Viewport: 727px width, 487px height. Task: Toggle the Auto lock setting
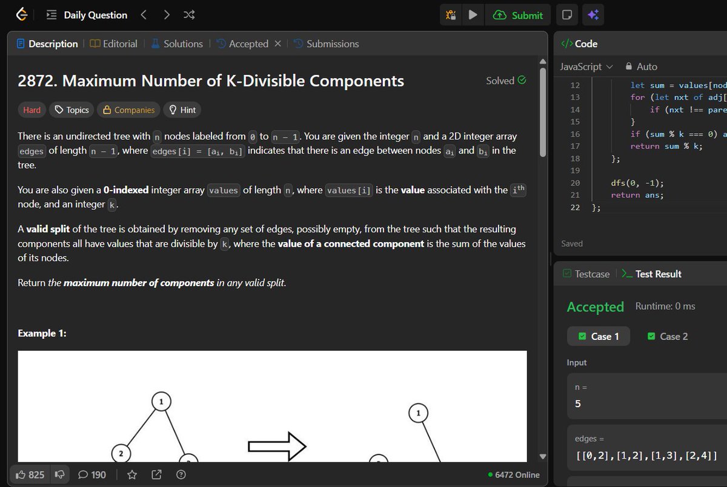[641, 67]
